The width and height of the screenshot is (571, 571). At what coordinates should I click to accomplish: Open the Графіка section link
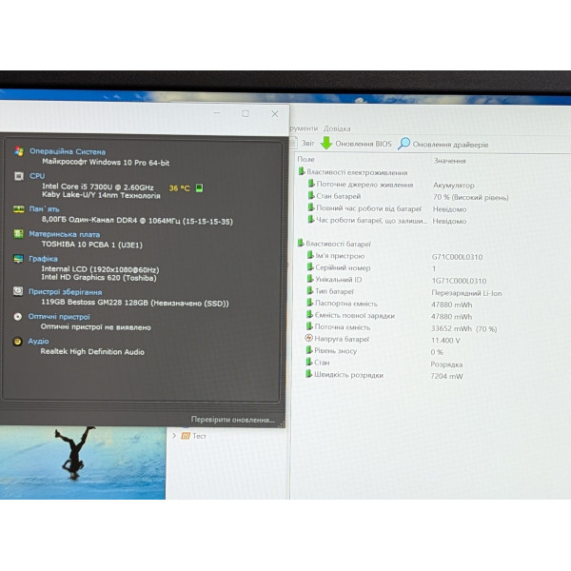point(43,259)
